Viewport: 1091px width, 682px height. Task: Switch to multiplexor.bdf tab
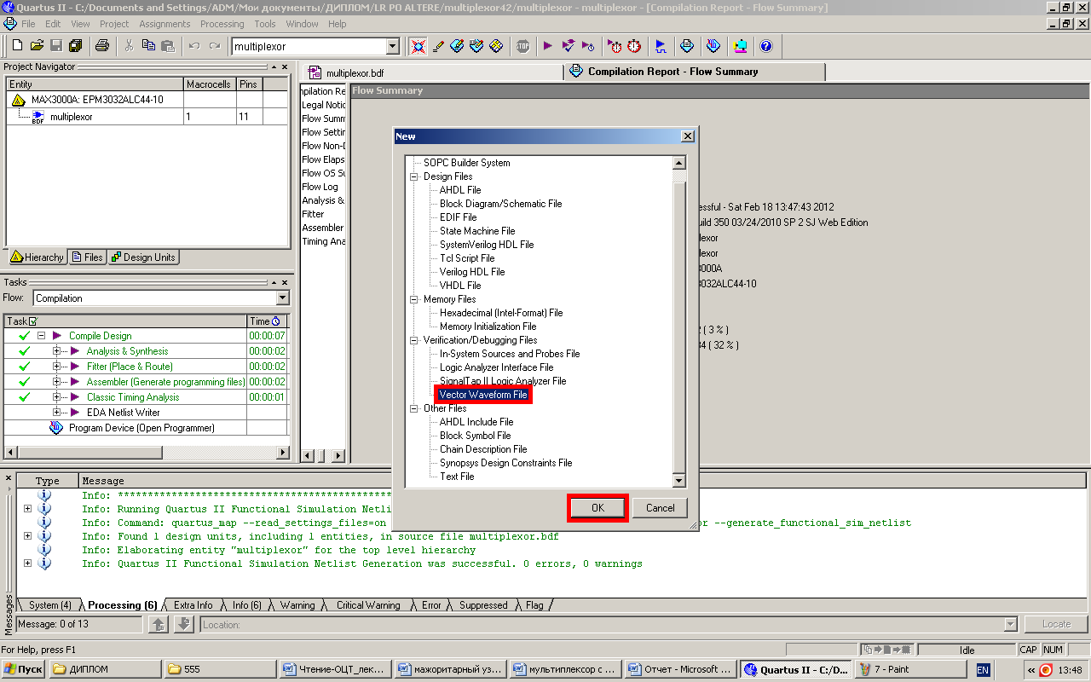430,72
